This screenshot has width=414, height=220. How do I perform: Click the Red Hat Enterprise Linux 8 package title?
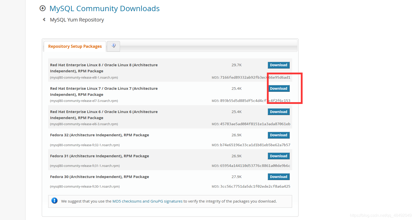(x=104, y=68)
